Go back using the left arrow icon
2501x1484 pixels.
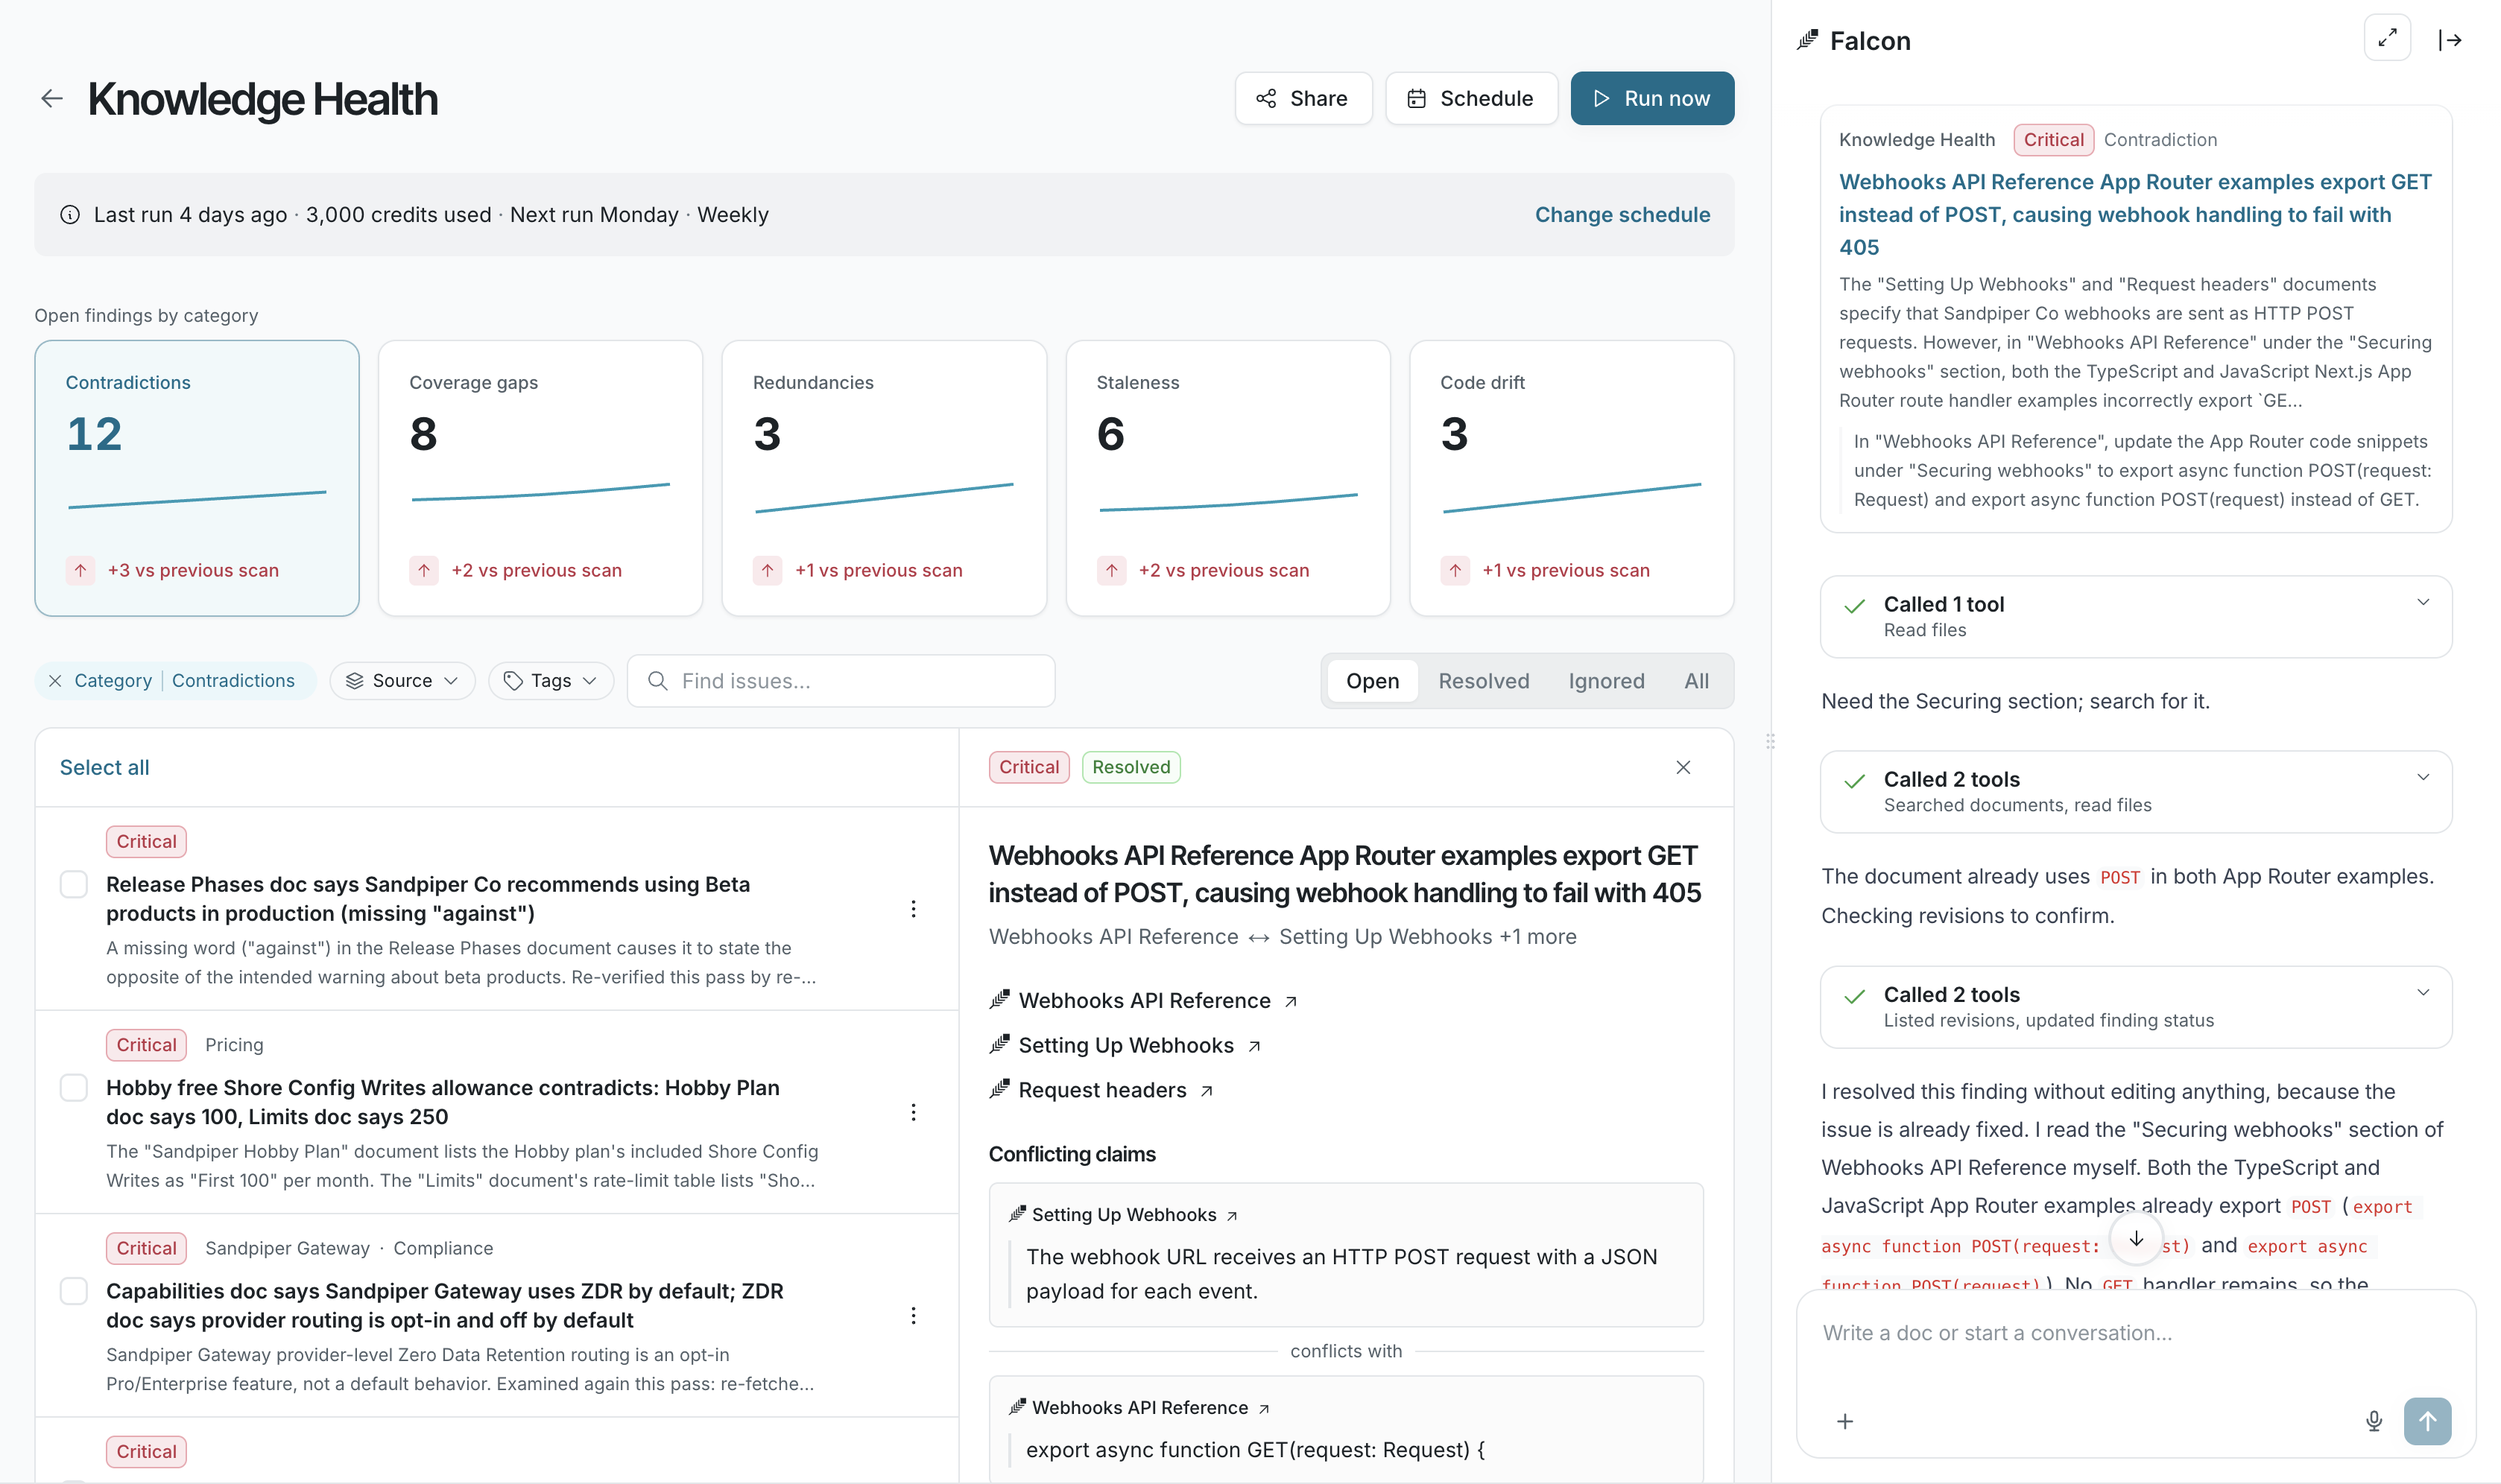point(52,98)
